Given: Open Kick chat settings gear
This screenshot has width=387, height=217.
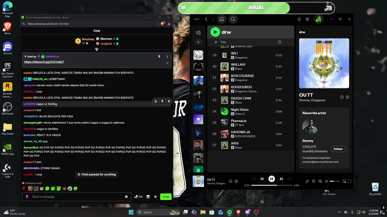Looking at the screenshot, I should point(155,197).
